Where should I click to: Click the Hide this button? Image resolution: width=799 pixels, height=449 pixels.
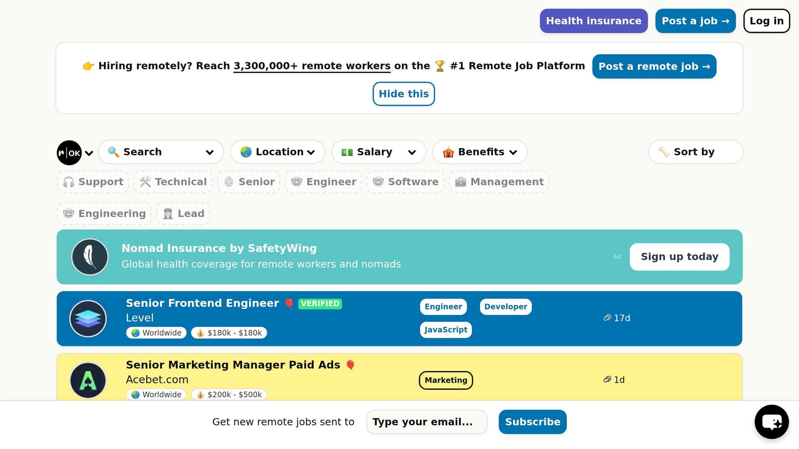click(403, 94)
